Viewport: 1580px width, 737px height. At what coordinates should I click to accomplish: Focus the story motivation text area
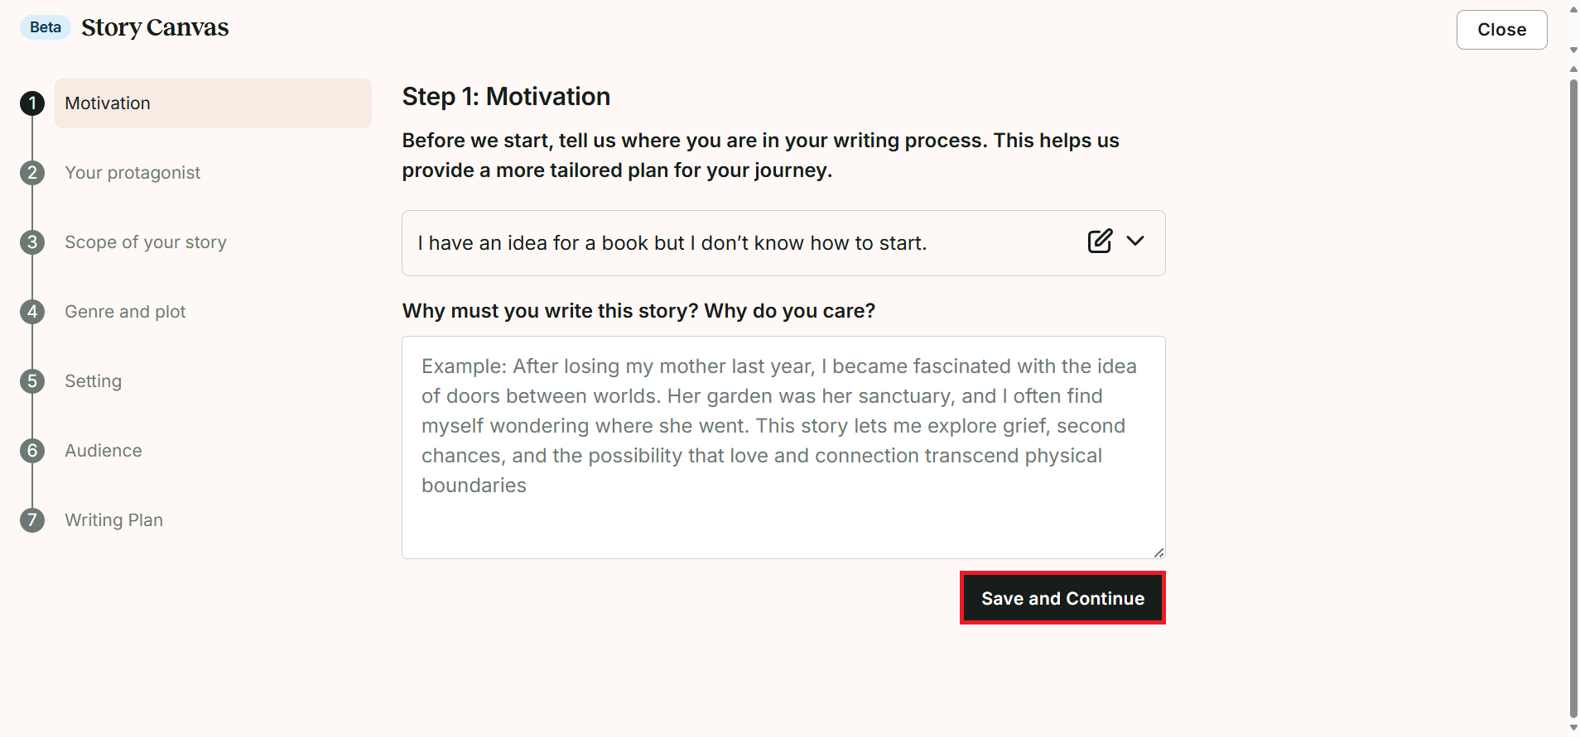tap(783, 447)
